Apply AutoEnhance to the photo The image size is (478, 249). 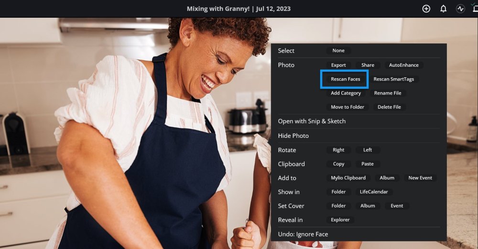(403, 65)
